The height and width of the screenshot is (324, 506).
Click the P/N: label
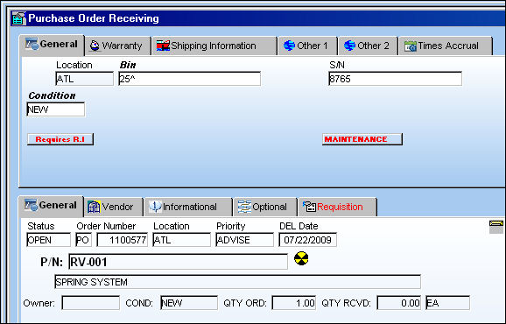[x=52, y=262]
